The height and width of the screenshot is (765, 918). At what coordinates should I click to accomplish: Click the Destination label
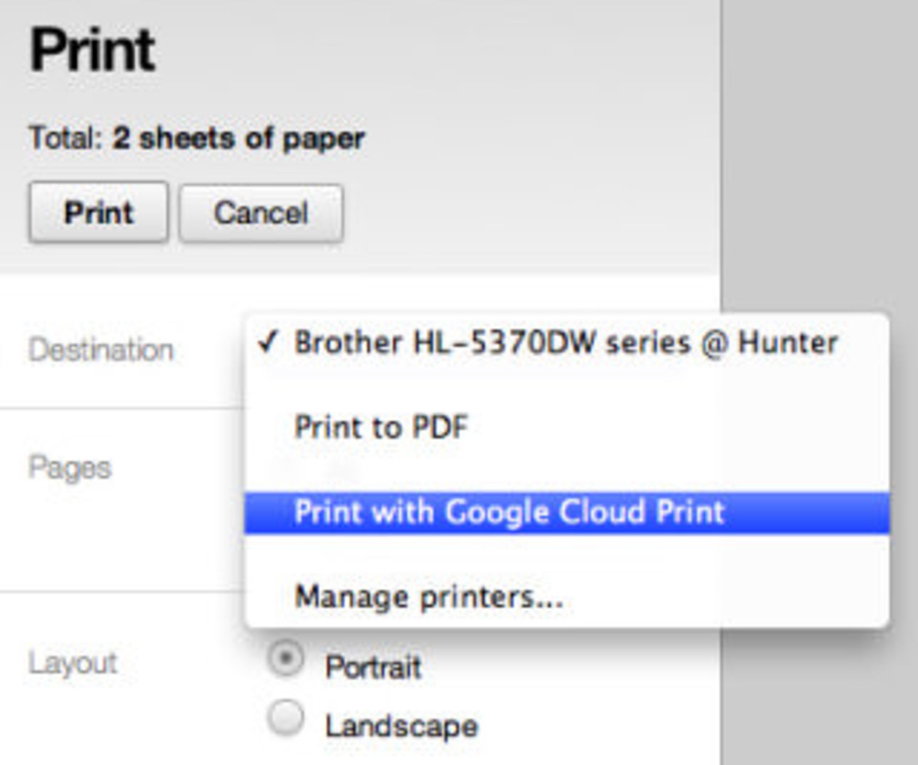pos(101,350)
